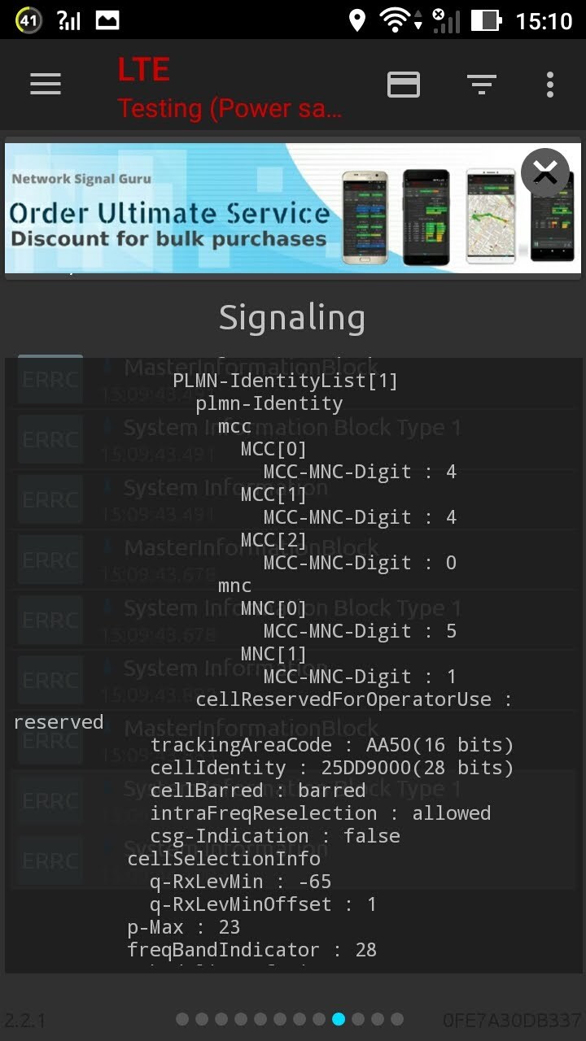Open the hamburger navigation menu

tap(46, 84)
